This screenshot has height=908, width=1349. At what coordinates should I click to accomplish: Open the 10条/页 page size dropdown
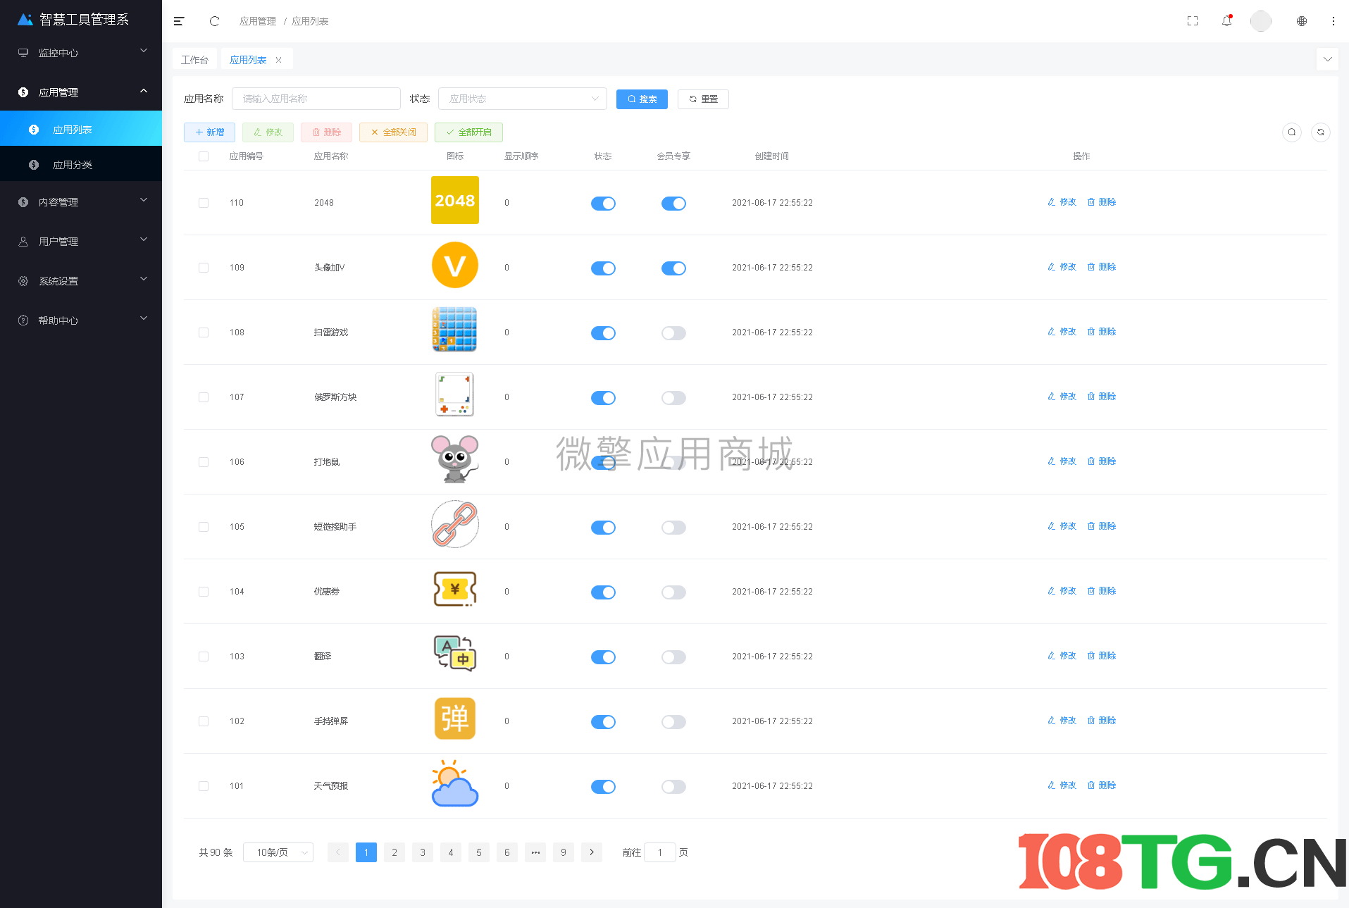click(278, 852)
